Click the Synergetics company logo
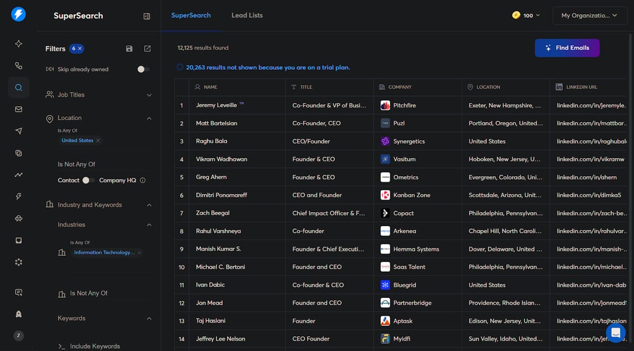The width and height of the screenshot is (634, 351). pyautogui.click(x=385, y=142)
